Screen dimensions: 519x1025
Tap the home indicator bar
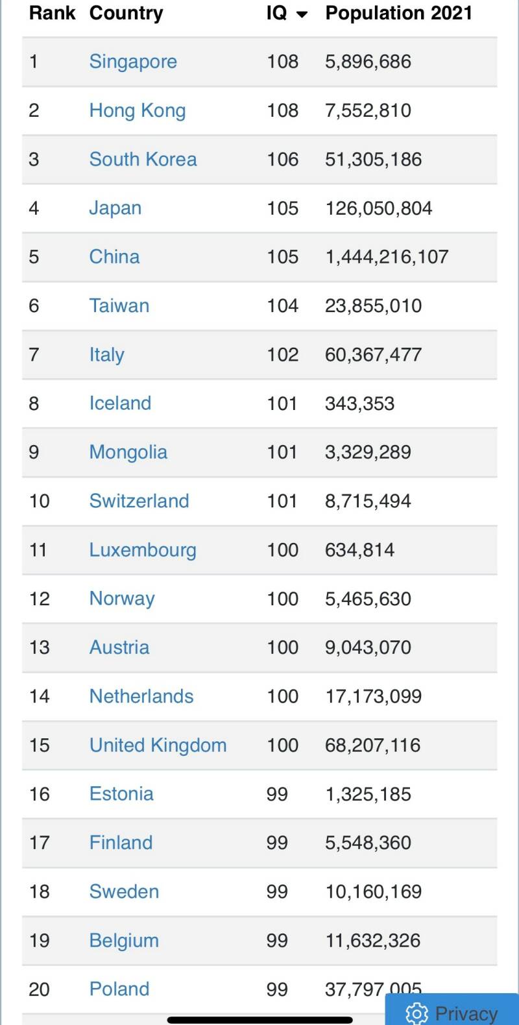click(x=259, y=1020)
